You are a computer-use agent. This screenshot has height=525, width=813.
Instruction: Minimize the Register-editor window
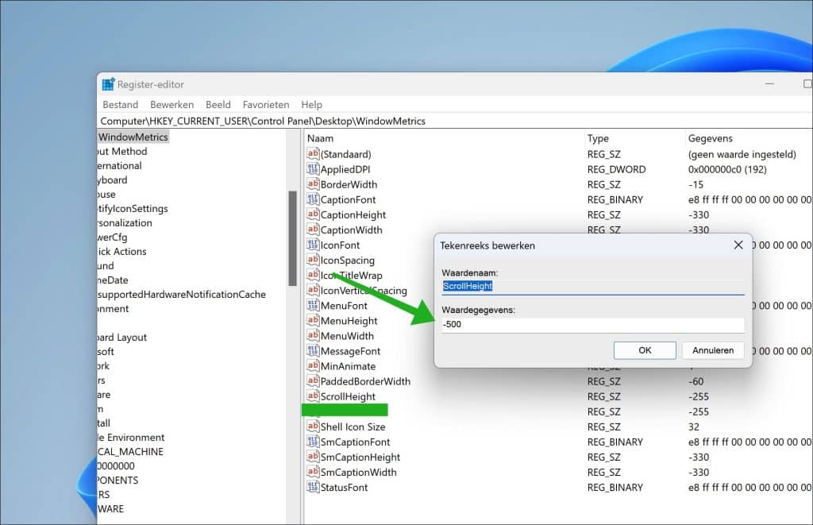click(769, 83)
